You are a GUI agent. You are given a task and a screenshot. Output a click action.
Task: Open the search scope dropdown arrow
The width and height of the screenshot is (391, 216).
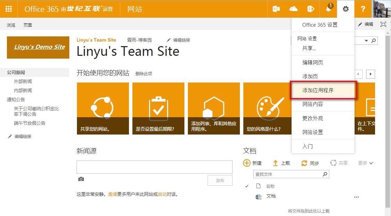[x=366, y=41]
